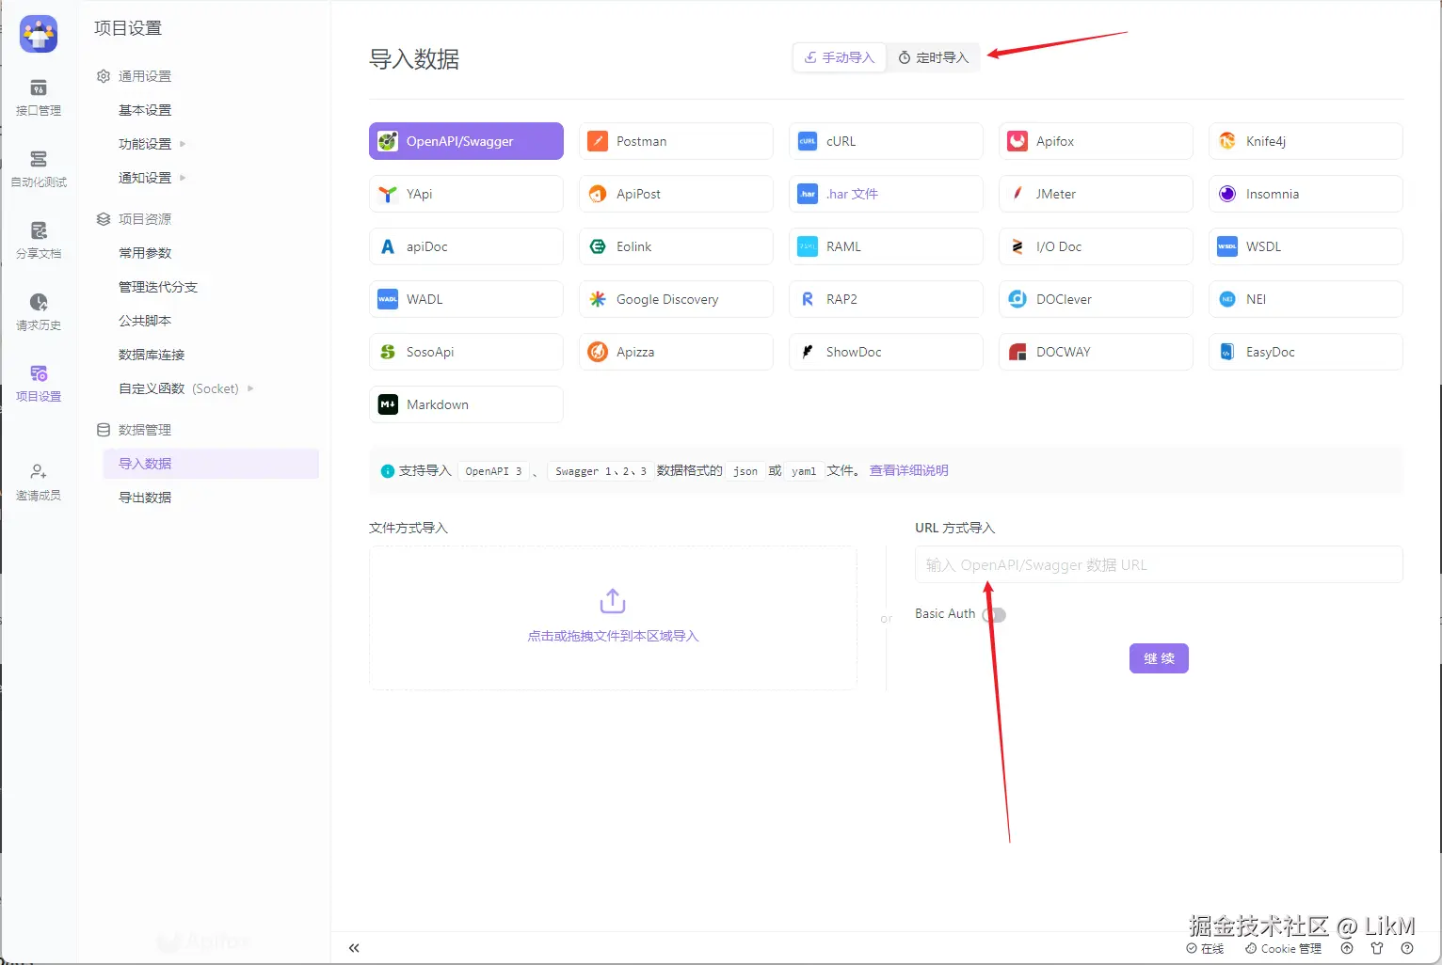The image size is (1442, 965).
Task: Open 导出数据 menu item
Action: tap(145, 498)
